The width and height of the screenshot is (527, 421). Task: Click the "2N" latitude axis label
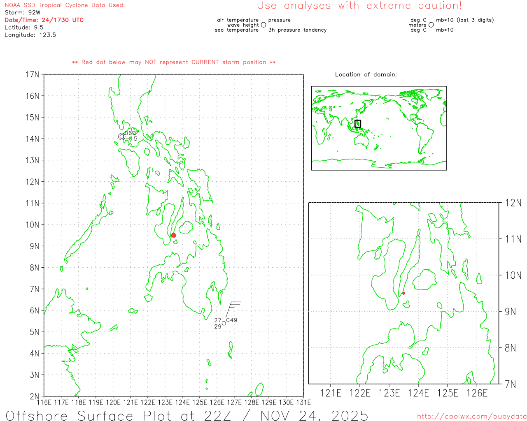click(35, 396)
